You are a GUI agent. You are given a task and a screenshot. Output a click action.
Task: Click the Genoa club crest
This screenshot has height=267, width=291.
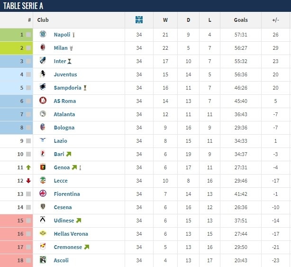point(43,167)
